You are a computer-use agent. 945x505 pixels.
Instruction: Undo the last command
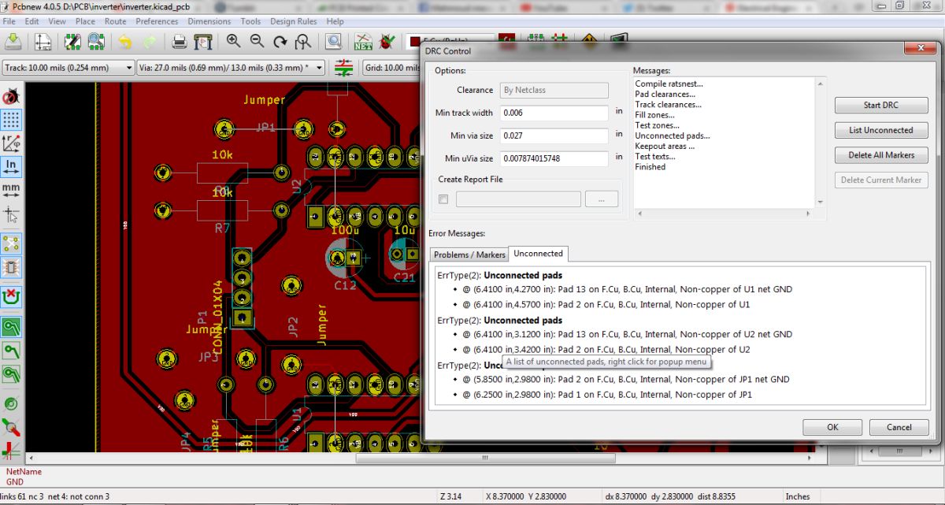125,41
